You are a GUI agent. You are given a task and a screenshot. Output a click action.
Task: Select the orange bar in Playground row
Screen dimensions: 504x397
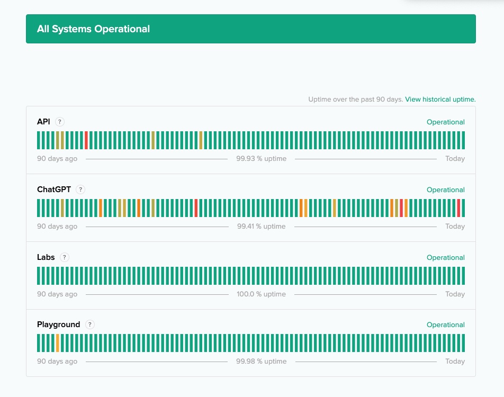click(x=58, y=343)
